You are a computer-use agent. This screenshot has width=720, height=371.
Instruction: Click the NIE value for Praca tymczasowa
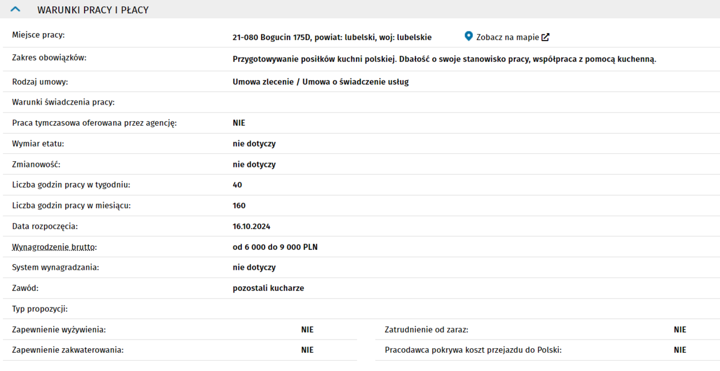(x=239, y=123)
